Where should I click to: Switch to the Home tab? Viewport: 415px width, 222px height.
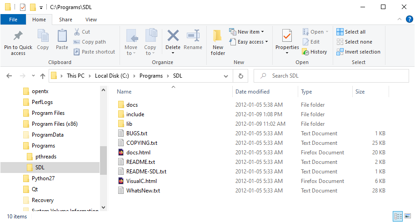pyautogui.click(x=39, y=20)
